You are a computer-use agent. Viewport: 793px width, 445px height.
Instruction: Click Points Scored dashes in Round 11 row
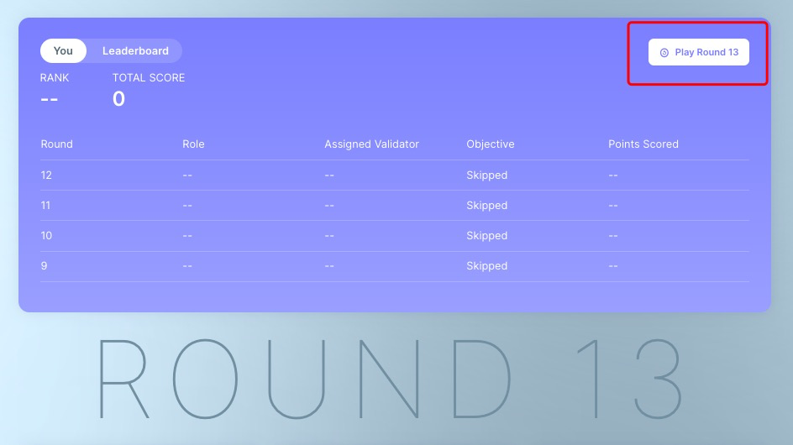click(613, 206)
